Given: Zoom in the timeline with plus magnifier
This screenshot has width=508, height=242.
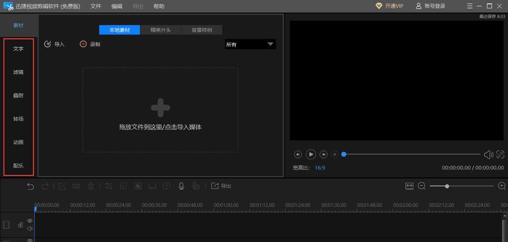Looking at the screenshot, I should pyautogui.click(x=502, y=186).
